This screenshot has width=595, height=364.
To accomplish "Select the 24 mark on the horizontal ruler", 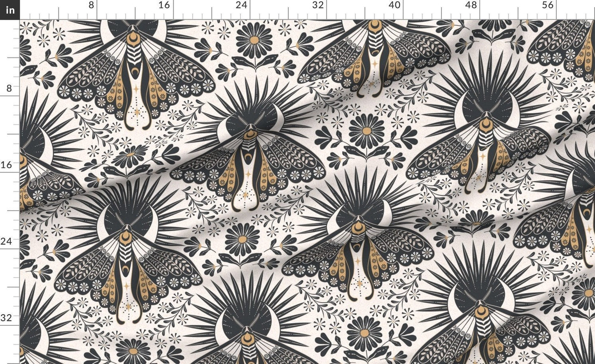I will pos(241,5).
